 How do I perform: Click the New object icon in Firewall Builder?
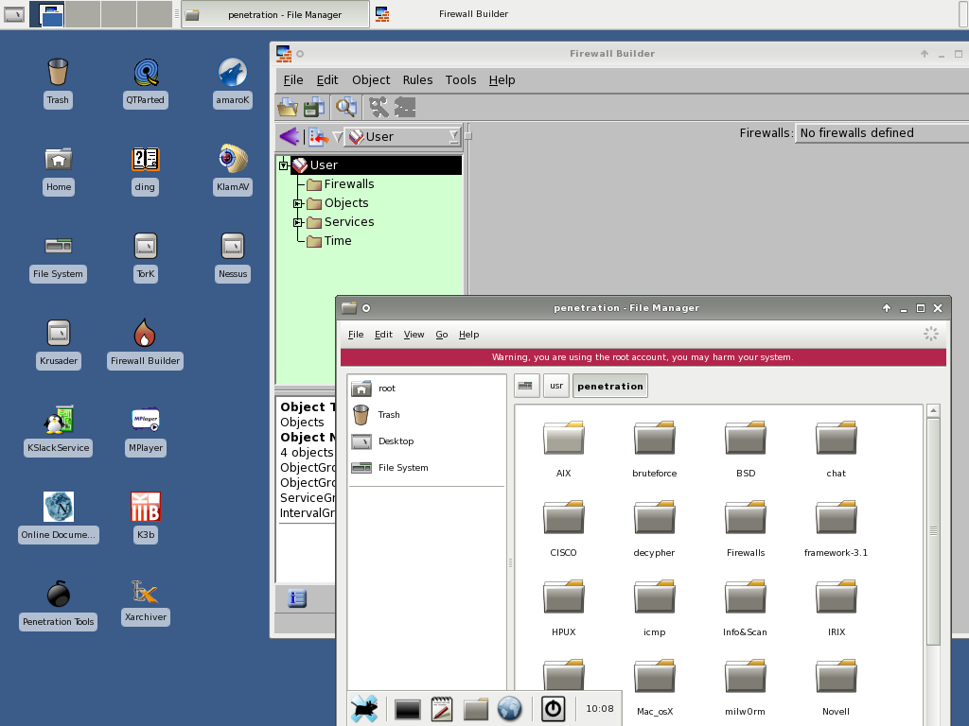pyautogui.click(x=318, y=136)
